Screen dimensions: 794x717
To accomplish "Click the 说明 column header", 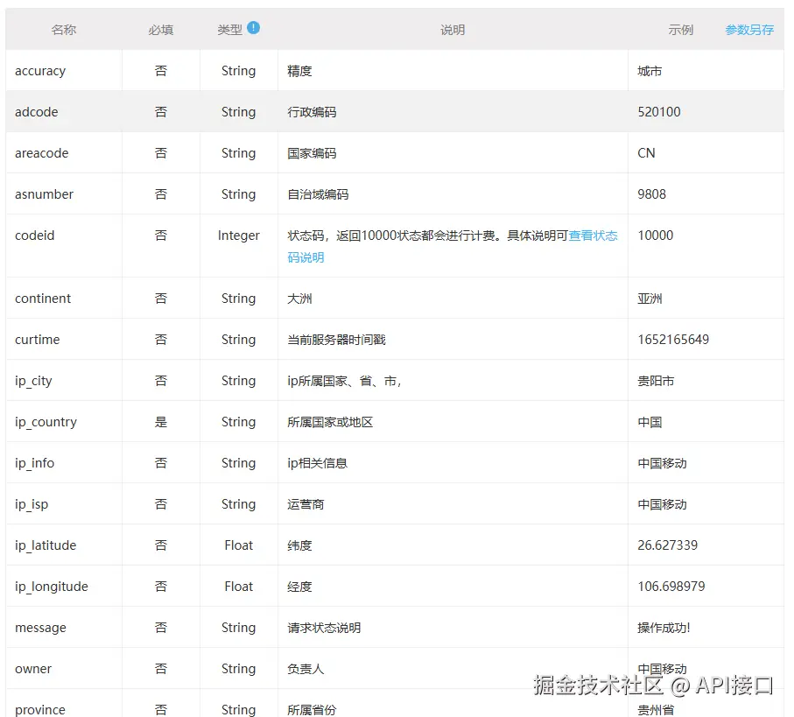I will pos(453,30).
